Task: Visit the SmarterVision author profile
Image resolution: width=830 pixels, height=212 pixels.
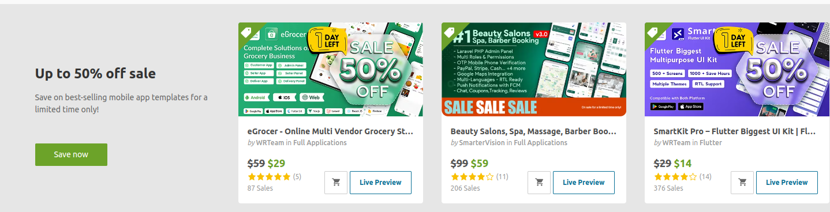Action: [481, 143]
